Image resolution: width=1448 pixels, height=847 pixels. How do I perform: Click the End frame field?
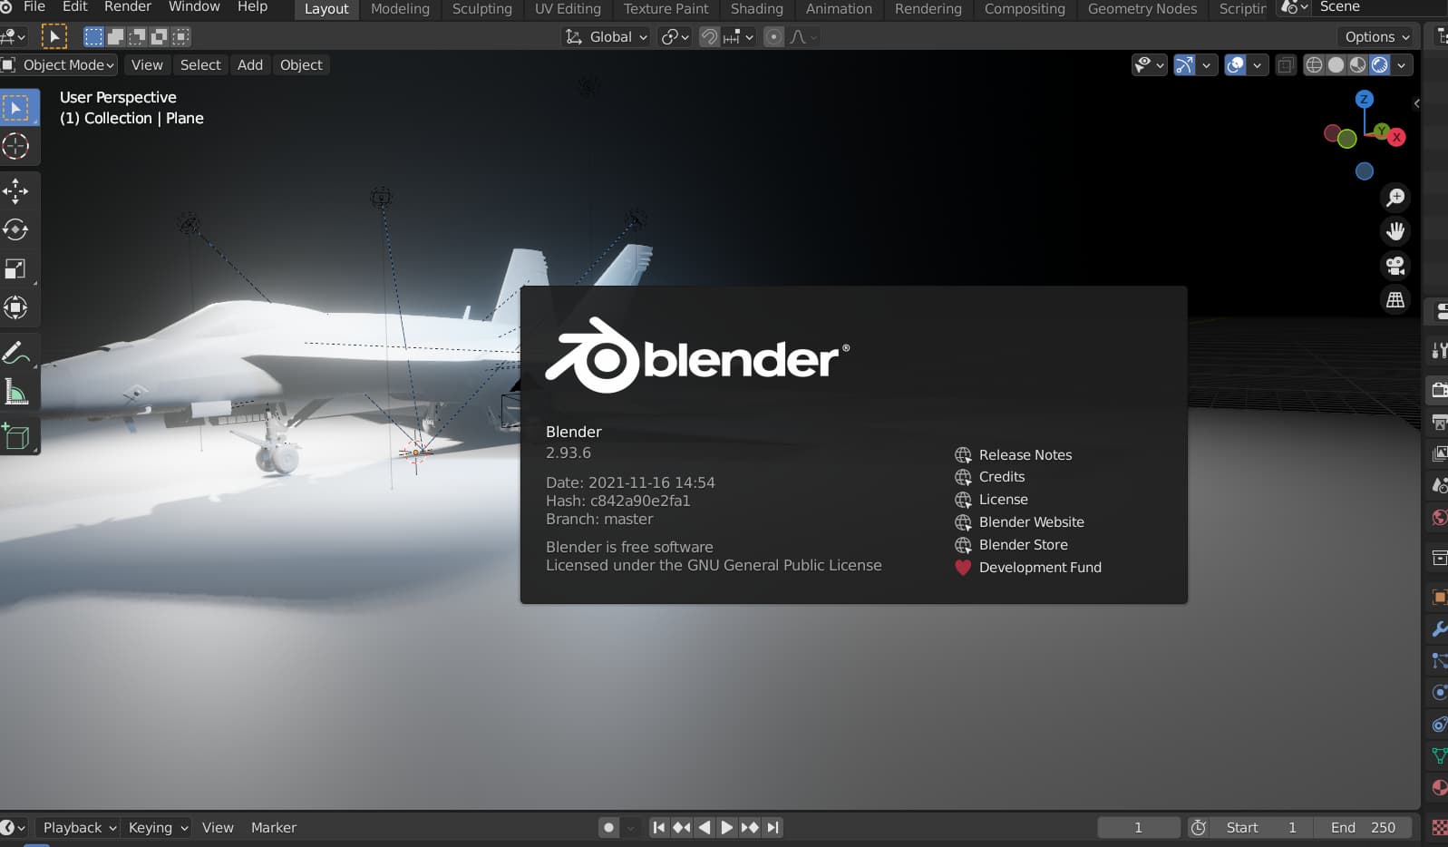pyautogui.click(x=1363, y=828)
